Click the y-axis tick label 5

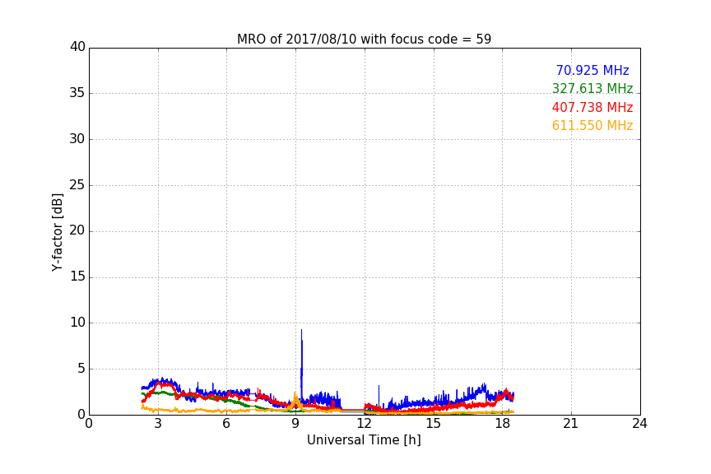pyautogui.click(x=81, y=369)
